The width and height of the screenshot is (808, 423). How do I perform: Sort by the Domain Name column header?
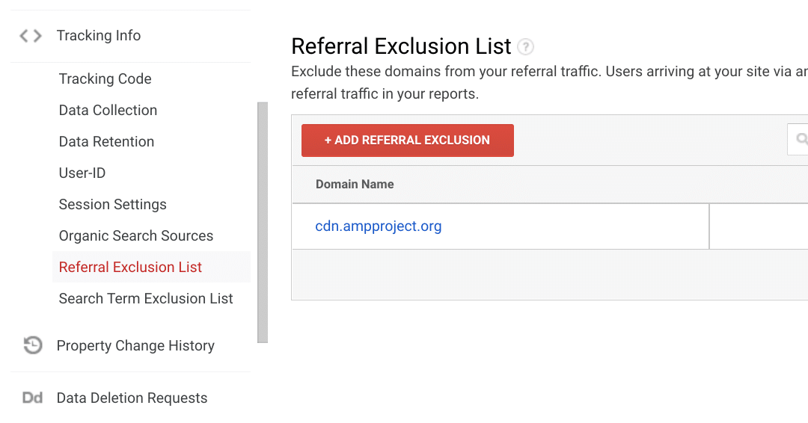(x=355, y=185)
